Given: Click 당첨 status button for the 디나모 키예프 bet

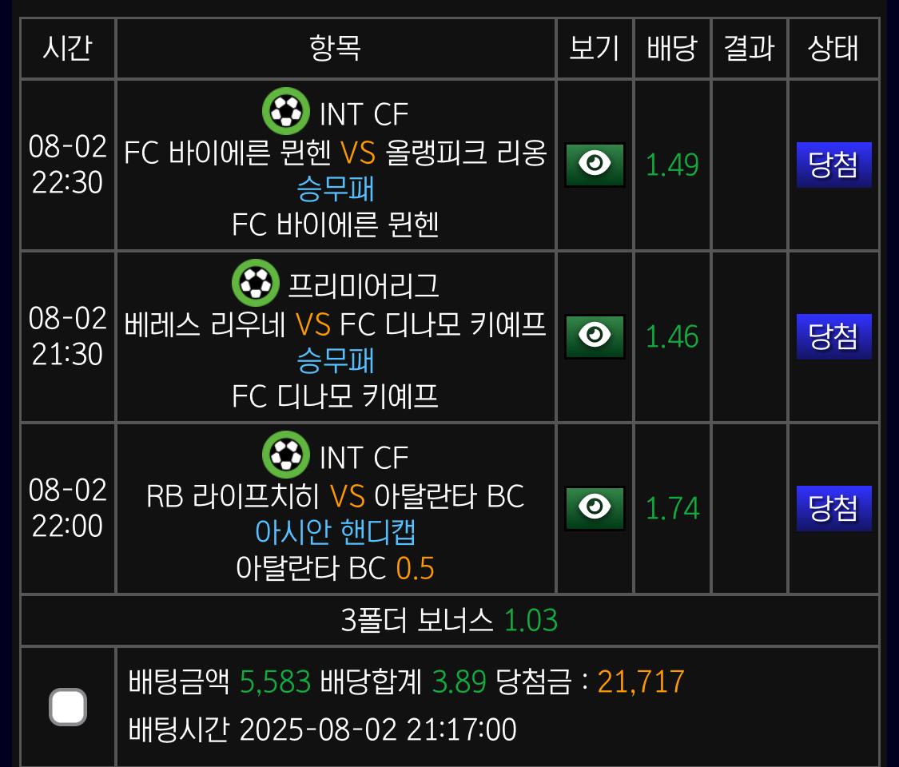Looking at the screenshot, I should 833,336.
